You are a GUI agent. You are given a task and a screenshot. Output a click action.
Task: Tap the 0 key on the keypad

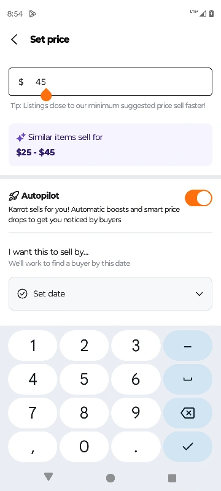84,447
